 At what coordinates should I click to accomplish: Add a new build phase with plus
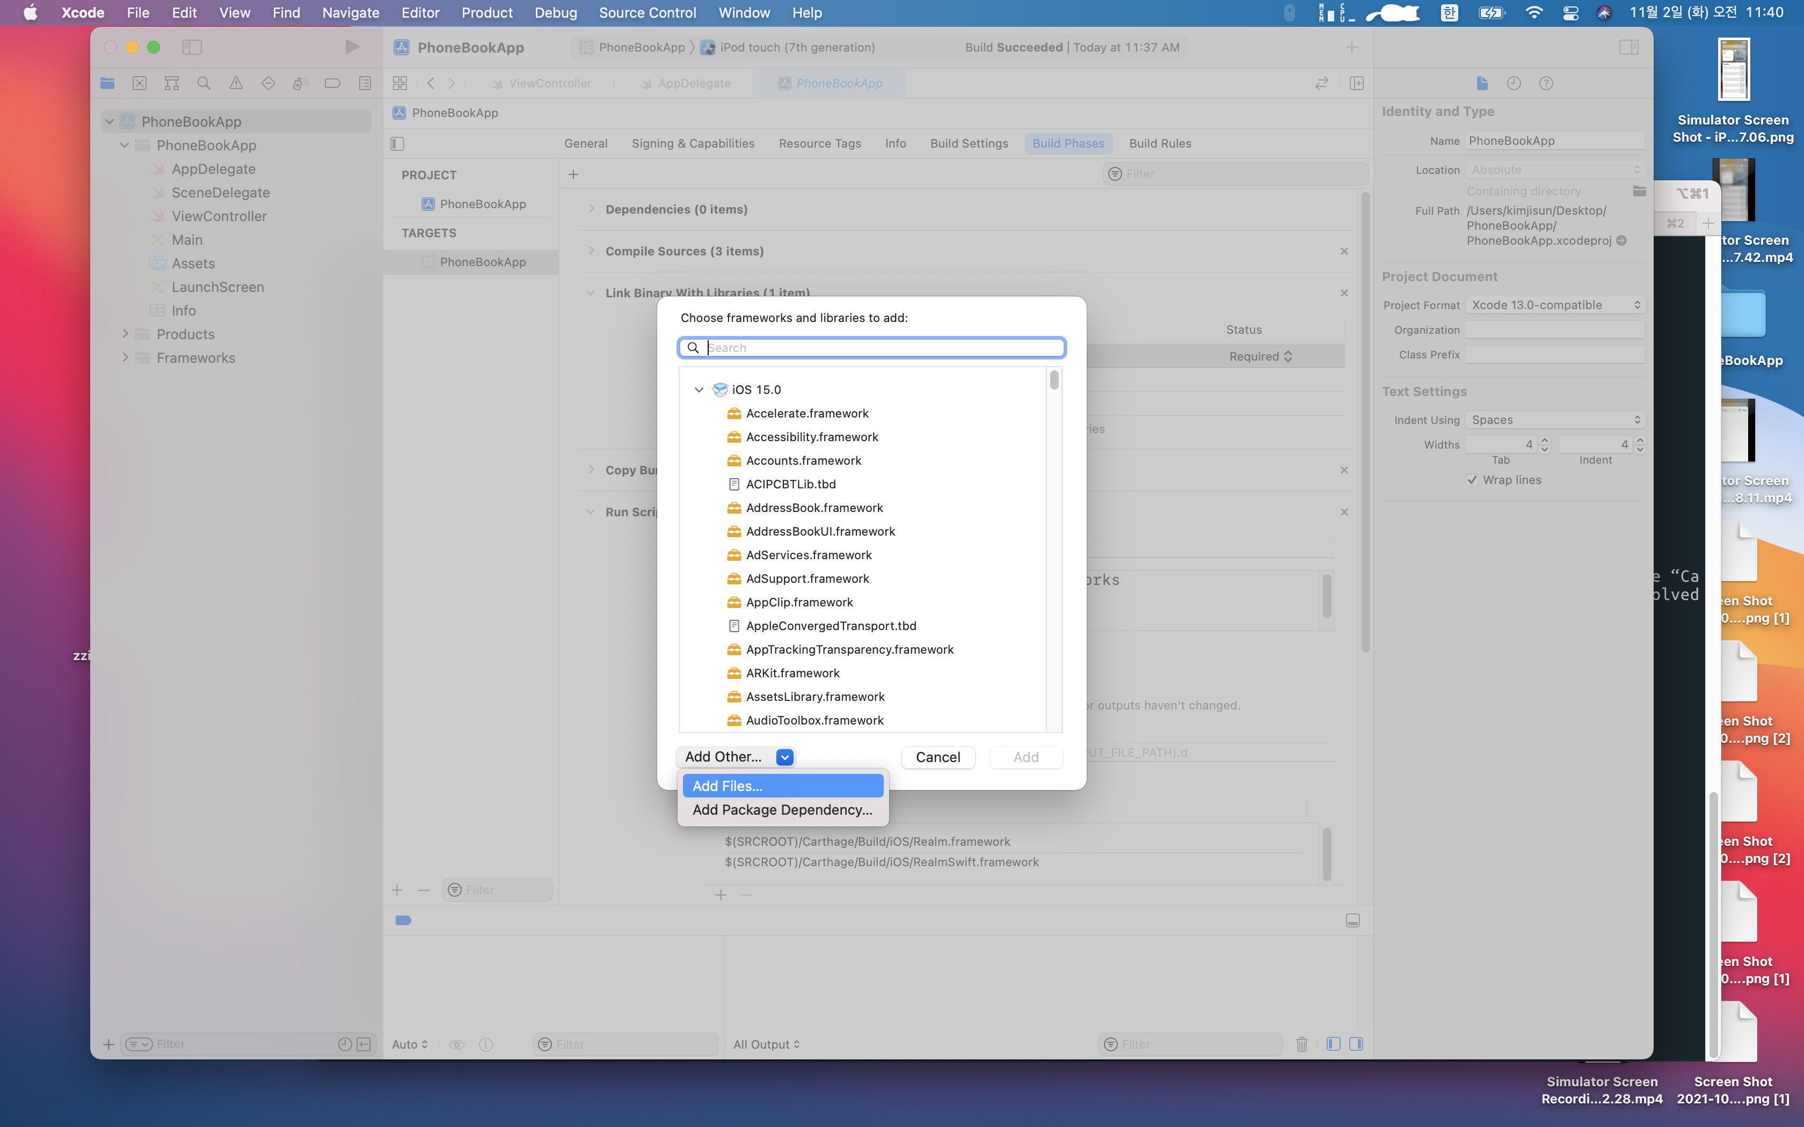pos(573,174)
